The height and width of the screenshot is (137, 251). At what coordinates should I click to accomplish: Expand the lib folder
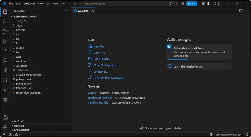[40, 39]
